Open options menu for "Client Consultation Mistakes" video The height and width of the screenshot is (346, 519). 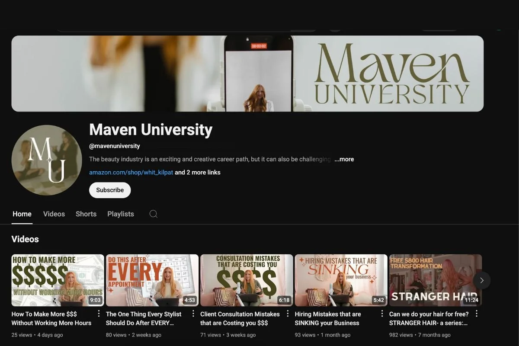pyautogui.click(x=288, y=314)
